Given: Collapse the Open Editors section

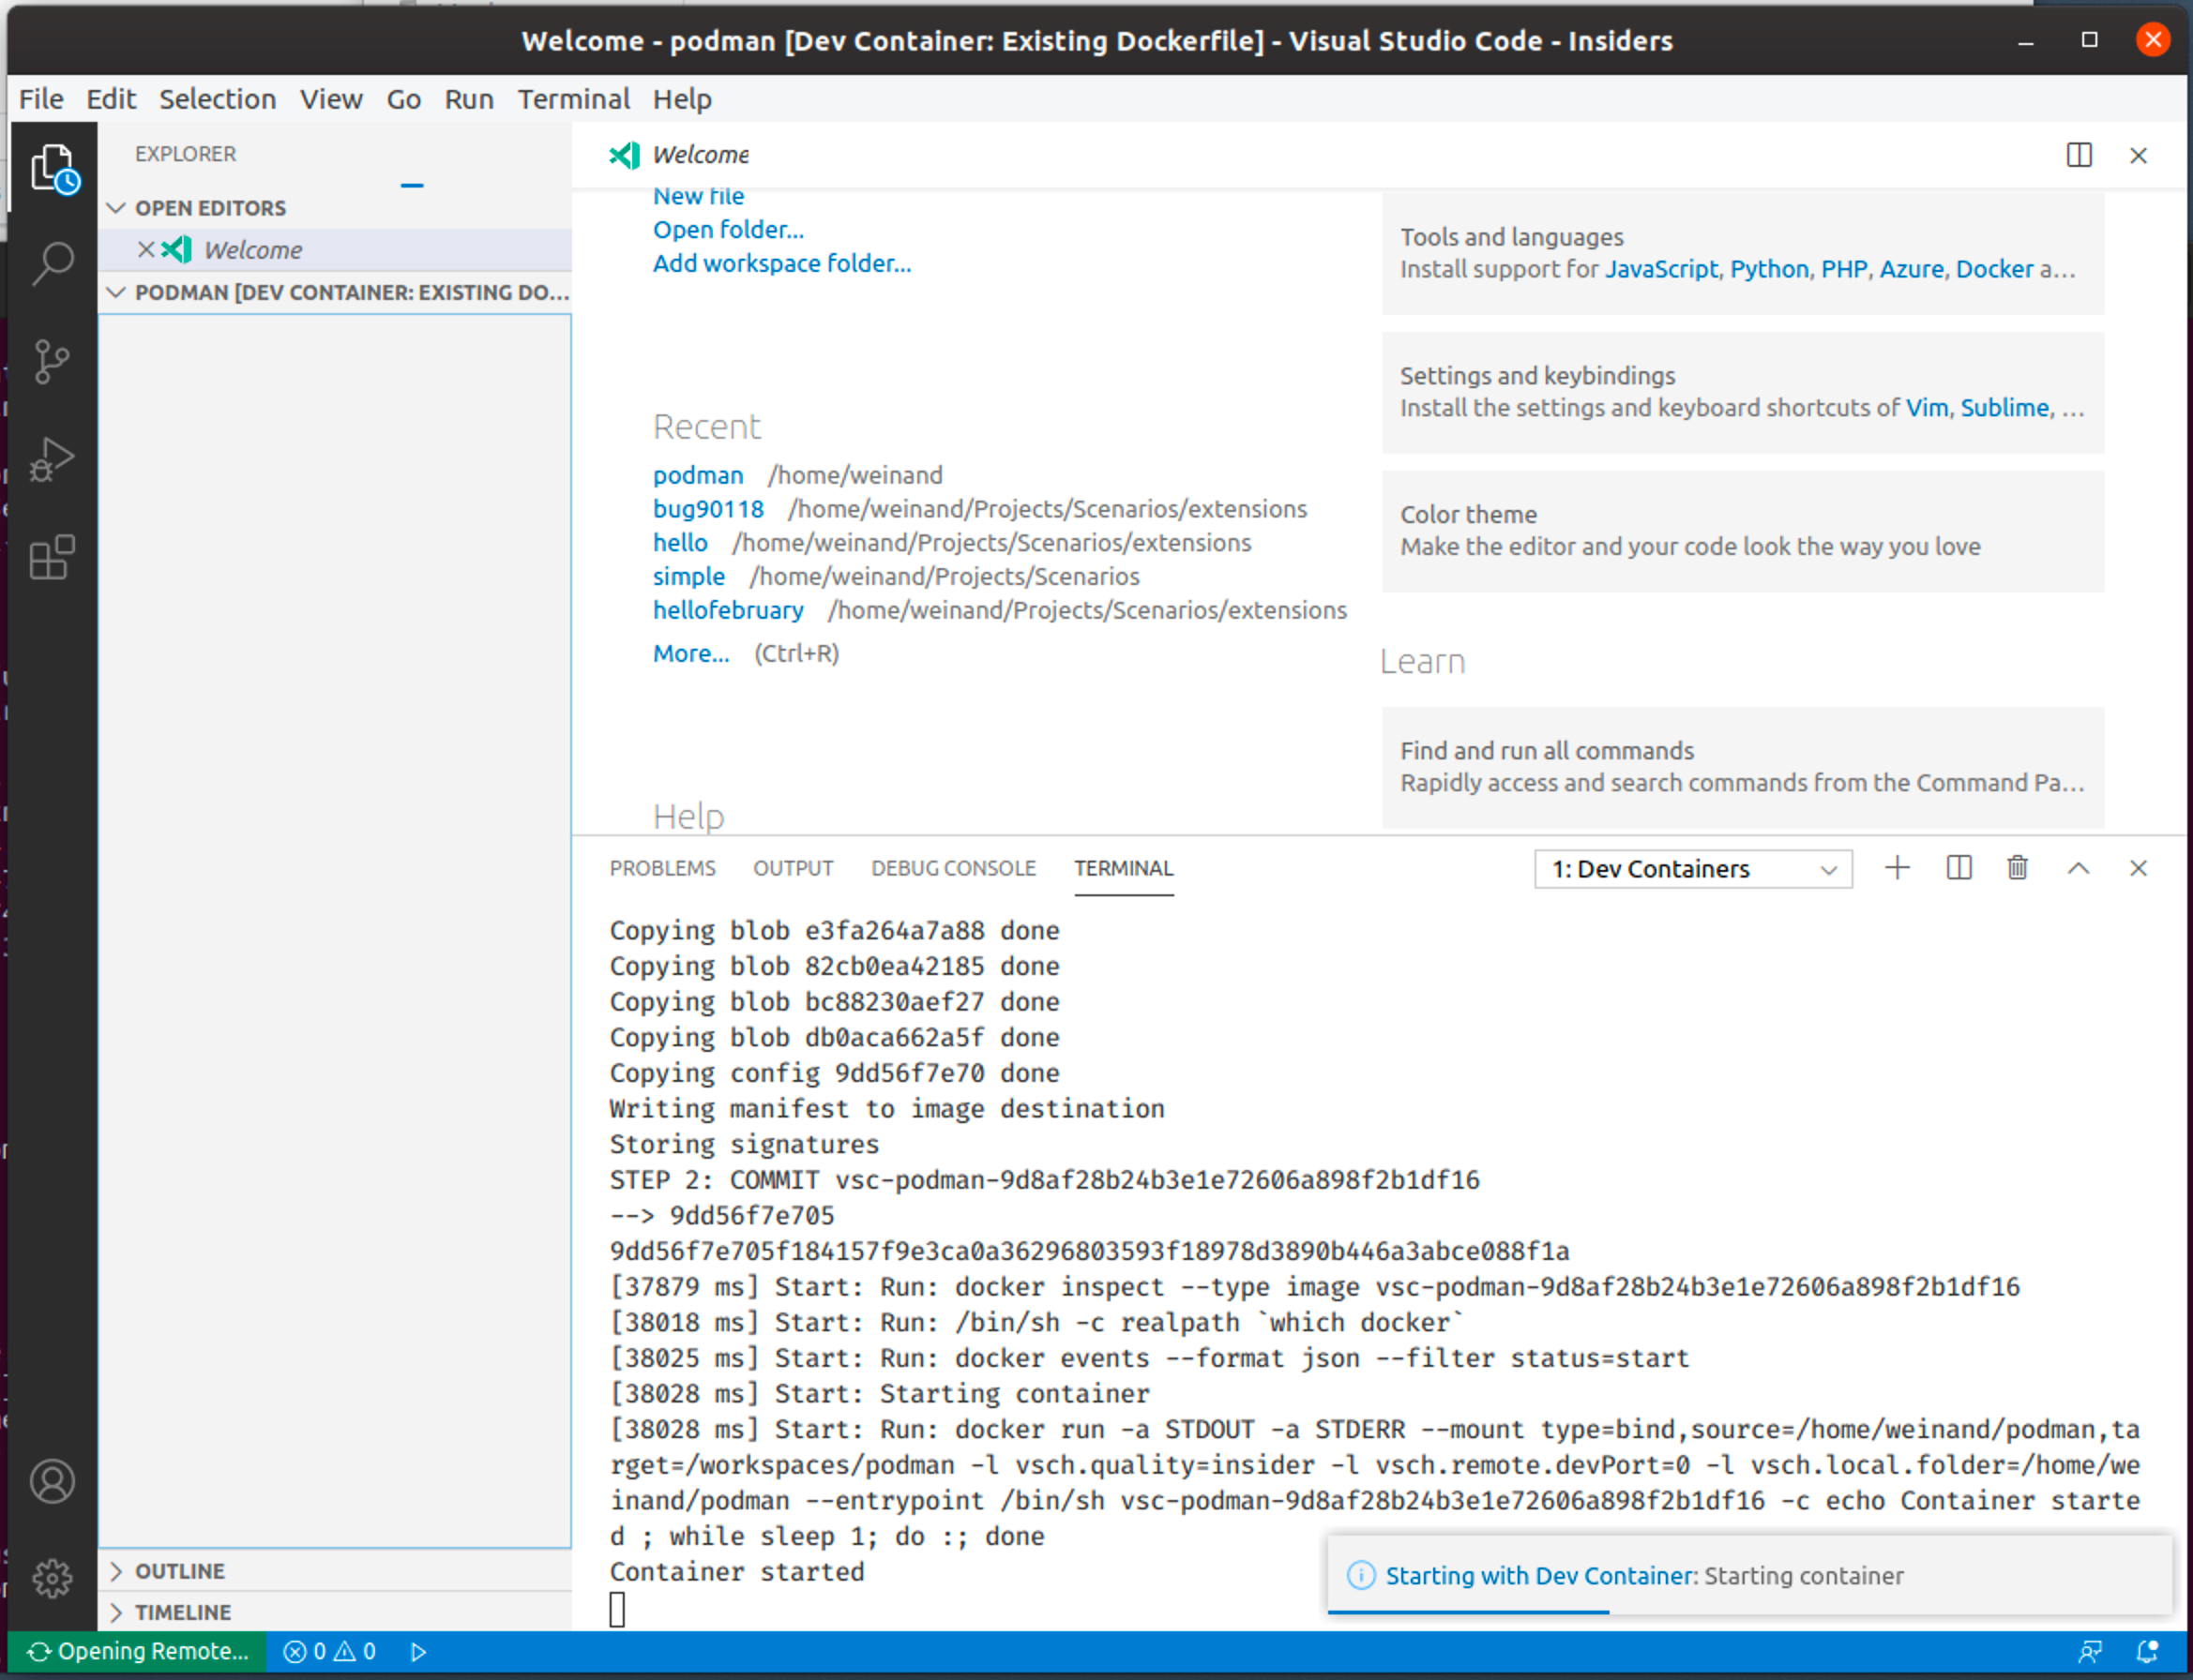Looking at the screenshot, I should (116, 207).
